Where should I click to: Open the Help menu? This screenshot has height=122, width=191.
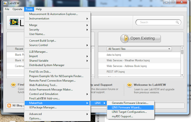(x=39, y=9)
